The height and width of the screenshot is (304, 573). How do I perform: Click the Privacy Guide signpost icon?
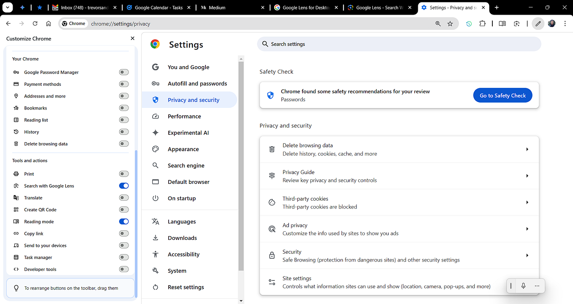(272, 176)
